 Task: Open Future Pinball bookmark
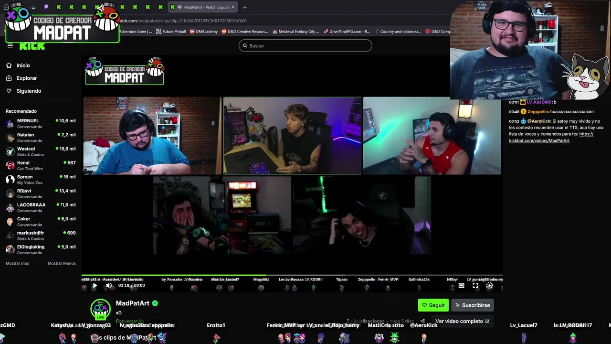171,32
